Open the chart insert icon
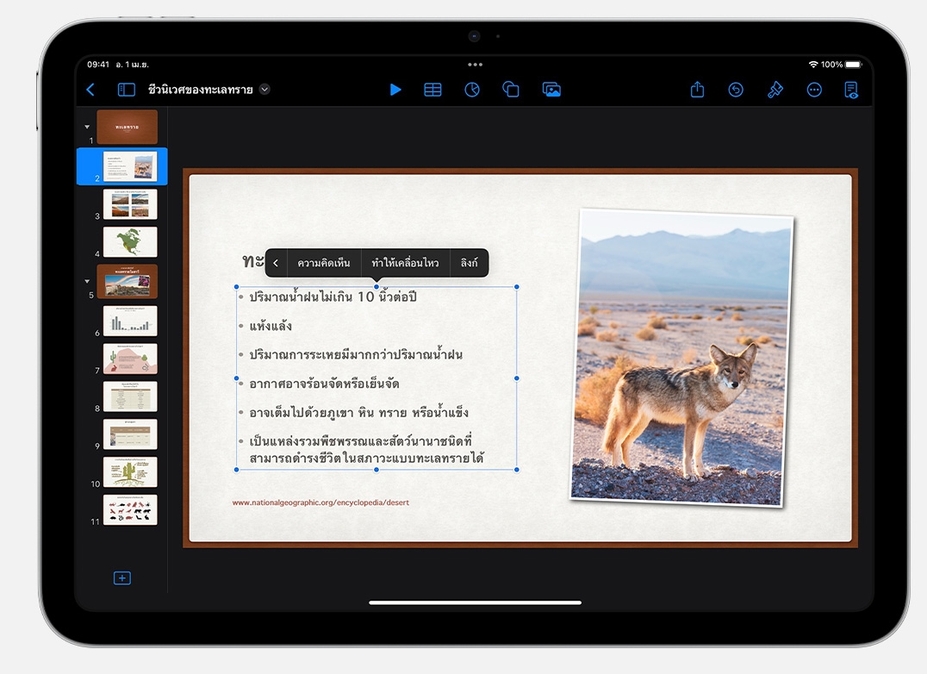The width and height of the screenshot is (927, 674). pos(472,90)
